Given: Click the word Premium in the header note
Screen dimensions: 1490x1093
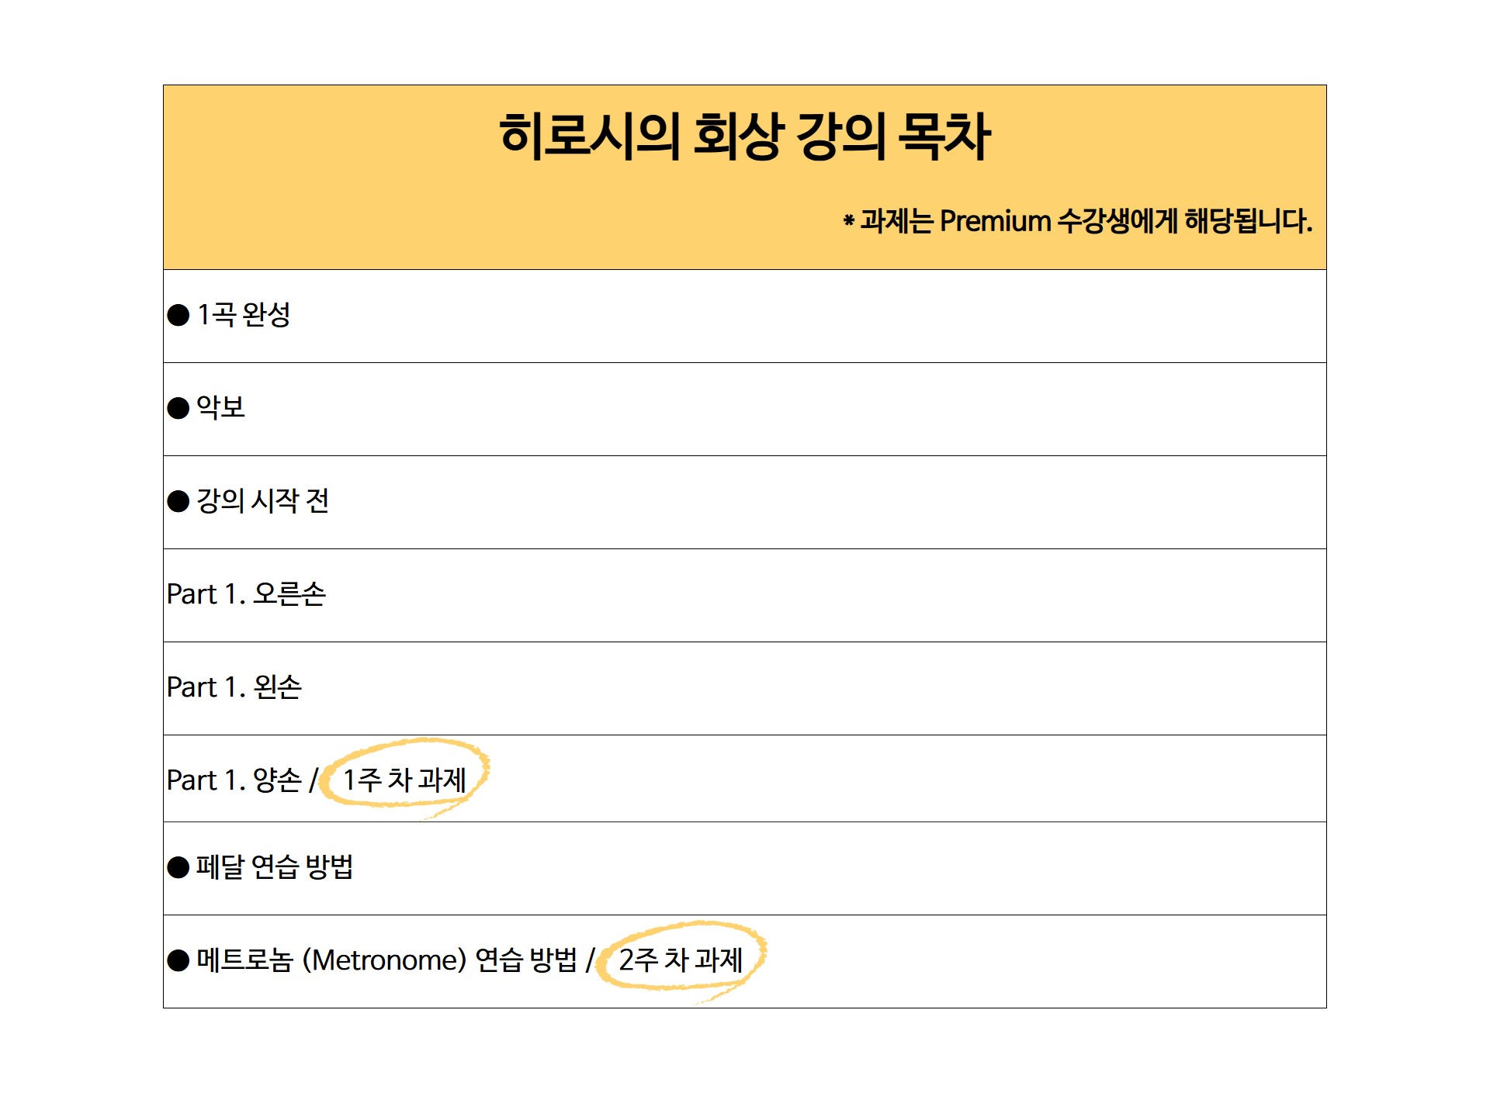Looking at the screenshot, I should pyautogui.click(x=995, y=221).
